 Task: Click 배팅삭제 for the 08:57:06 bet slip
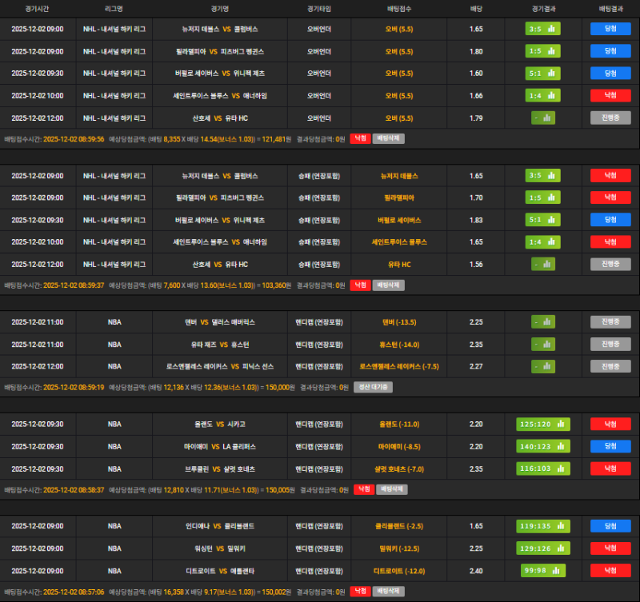[x=389, y=591]
